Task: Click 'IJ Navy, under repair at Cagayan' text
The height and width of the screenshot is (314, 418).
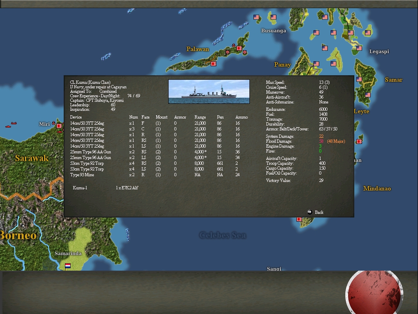Action: pos(98,87)
